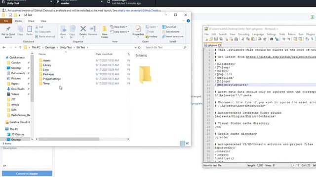Click Explorer help question mark icon
Screen dimensions: 316x177
(188, 21)
